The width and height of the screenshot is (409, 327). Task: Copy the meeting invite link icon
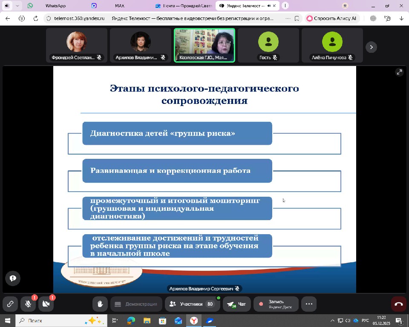[10, 304]
